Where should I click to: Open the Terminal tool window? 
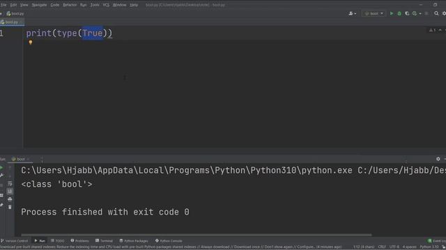point(104,241)
